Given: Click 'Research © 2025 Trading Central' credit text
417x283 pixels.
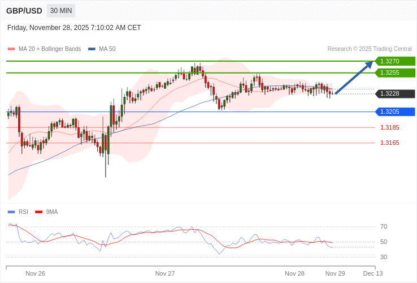Looking at the screenshot, I should pyautogui.click(x=370, y=49).
